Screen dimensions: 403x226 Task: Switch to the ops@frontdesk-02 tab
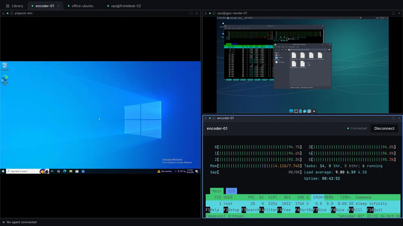click(x=124, y=6)
